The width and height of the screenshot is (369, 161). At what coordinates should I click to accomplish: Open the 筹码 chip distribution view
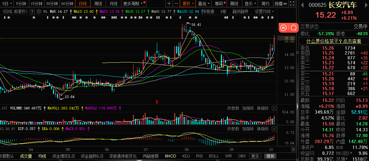tap(219, 4)
